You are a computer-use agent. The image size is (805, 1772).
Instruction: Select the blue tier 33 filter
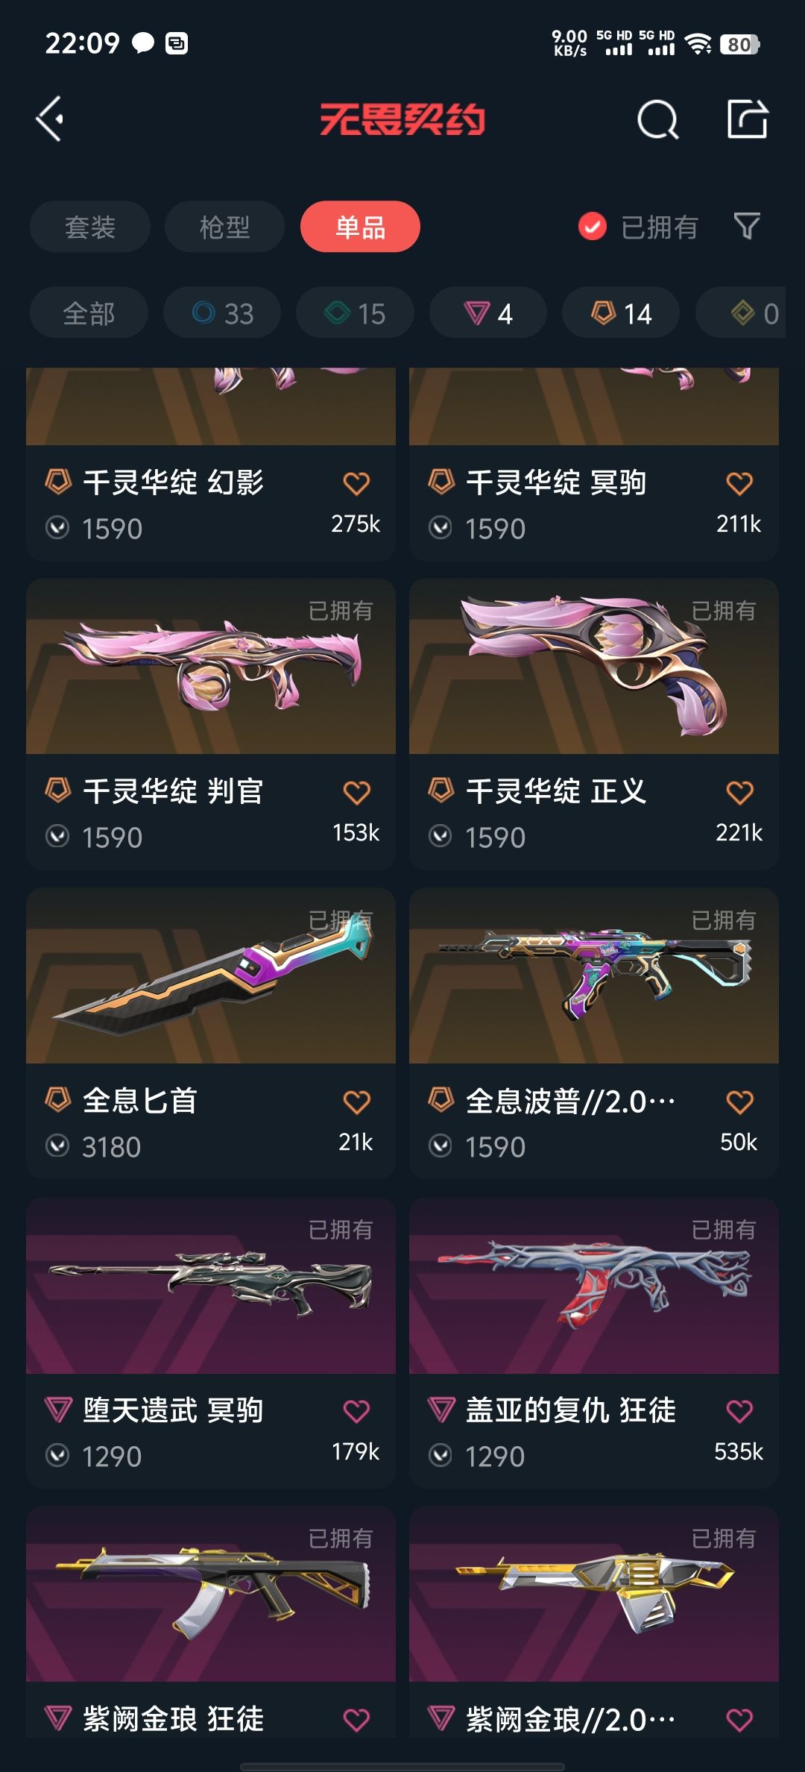pos(222,313)
